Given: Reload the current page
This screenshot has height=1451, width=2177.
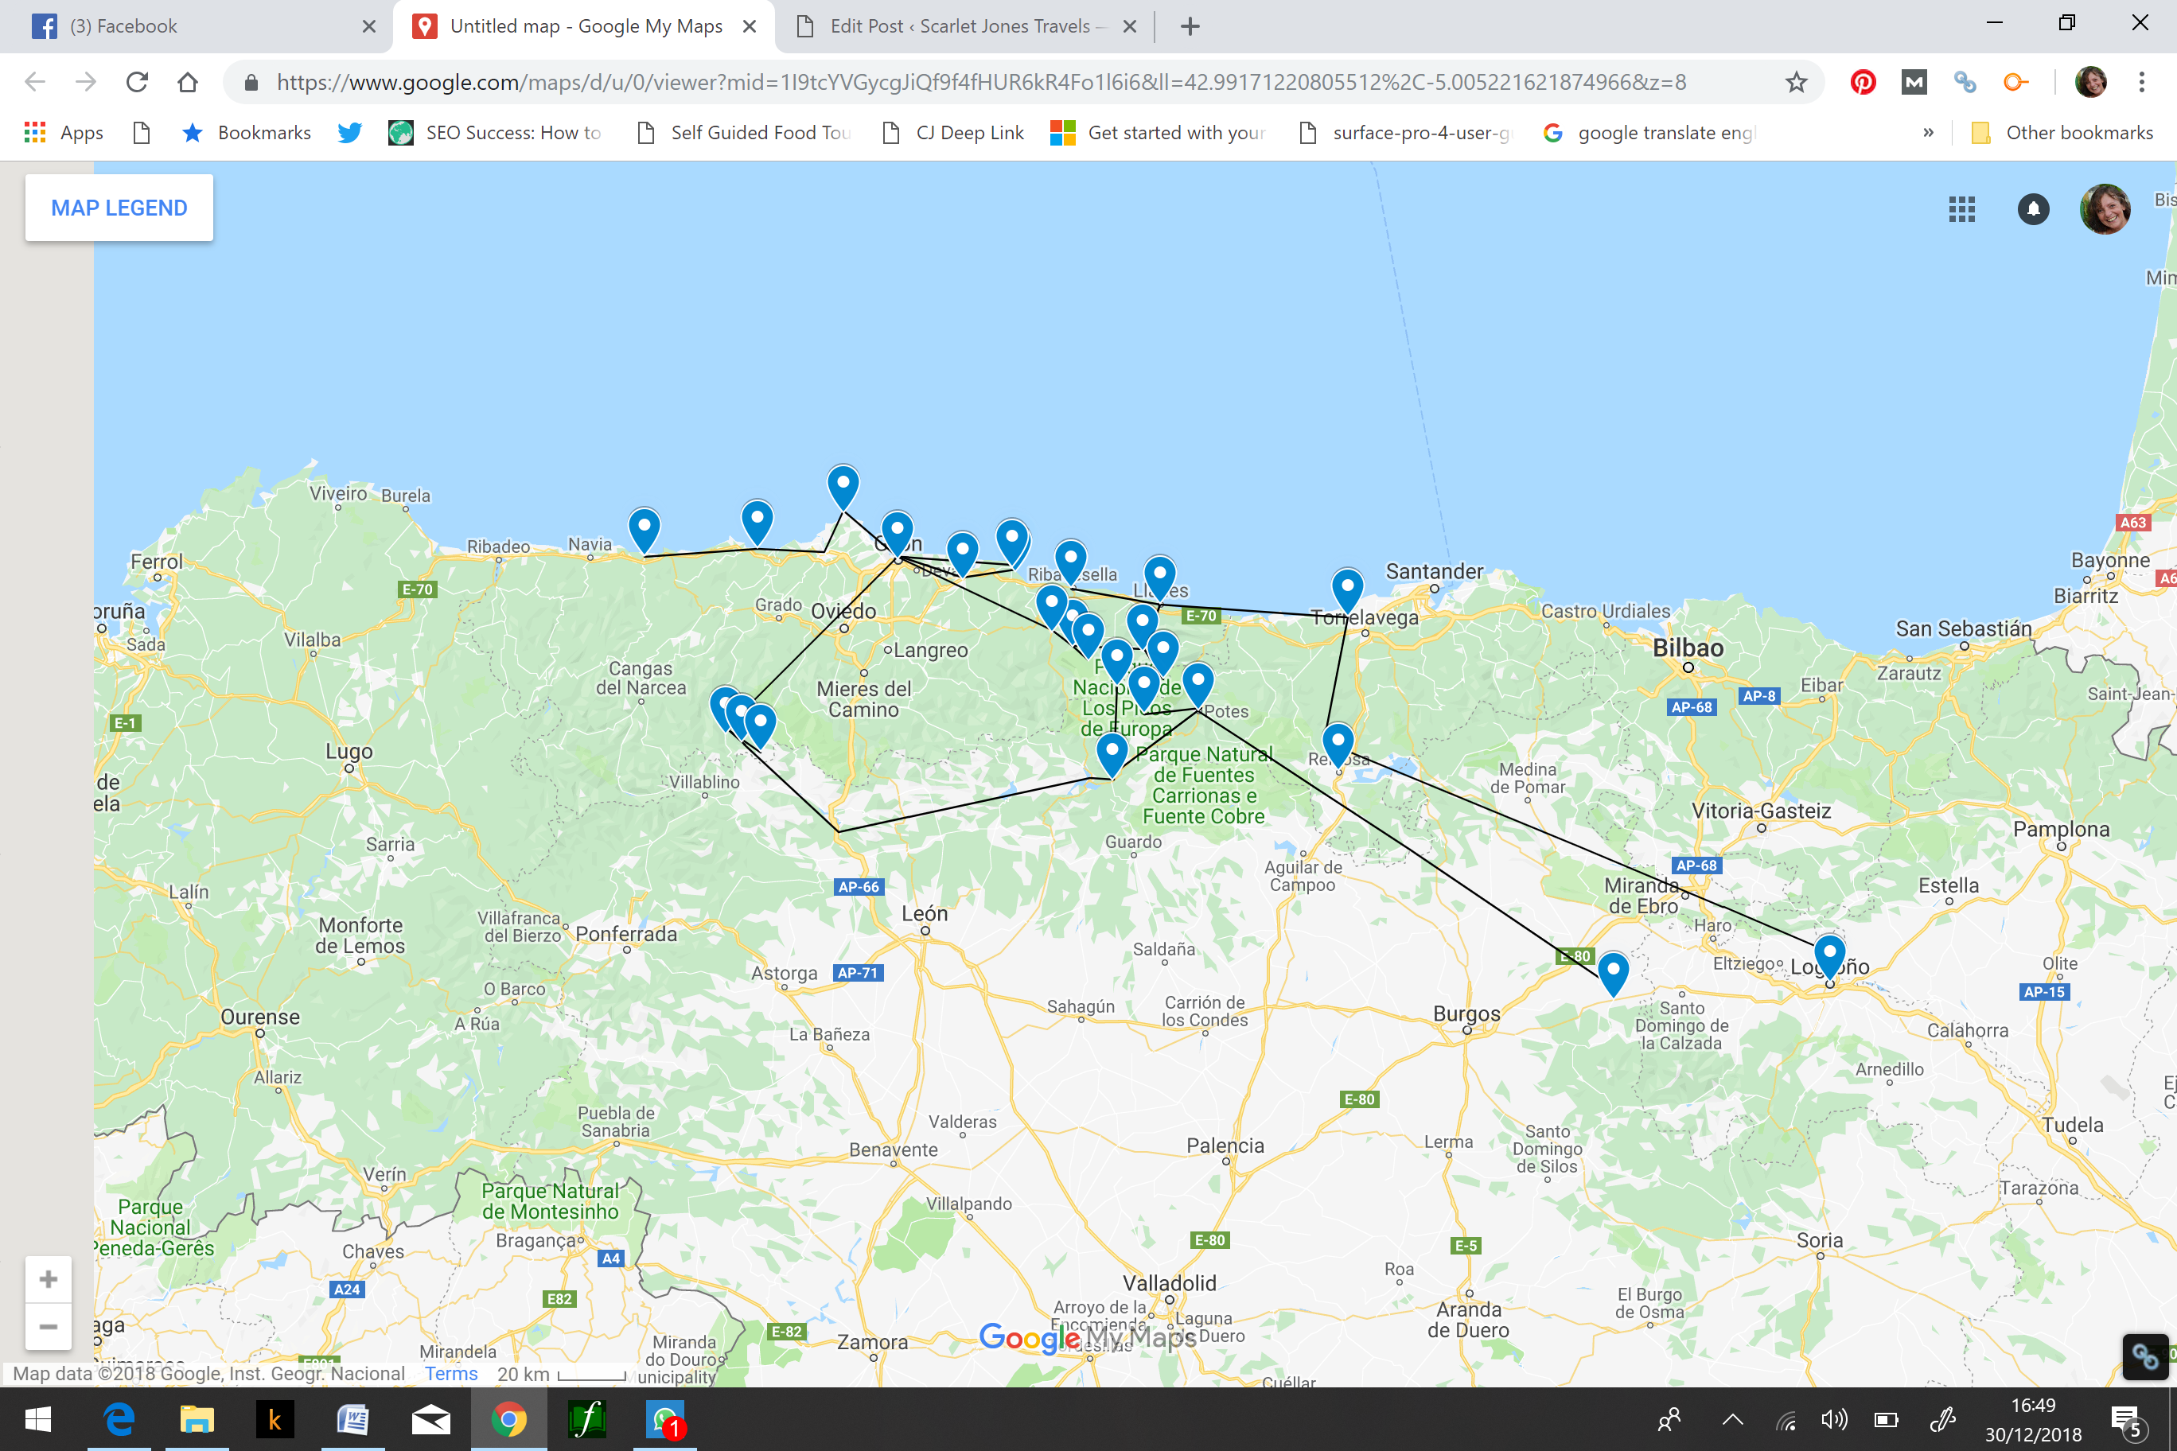Looking at the screenshot, I should tap(137, 83).
